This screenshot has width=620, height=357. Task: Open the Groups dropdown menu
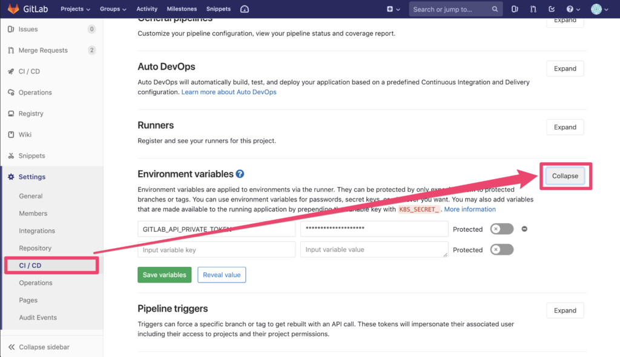point(113,8)
